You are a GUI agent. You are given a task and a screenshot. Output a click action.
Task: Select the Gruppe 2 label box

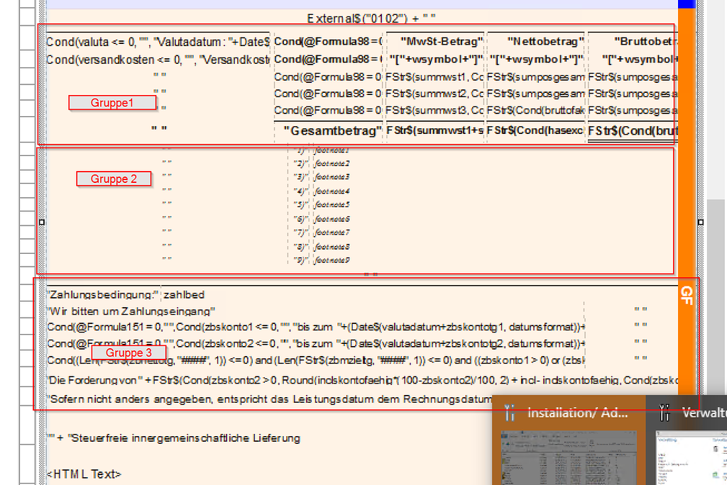click(x=114, y=179)
